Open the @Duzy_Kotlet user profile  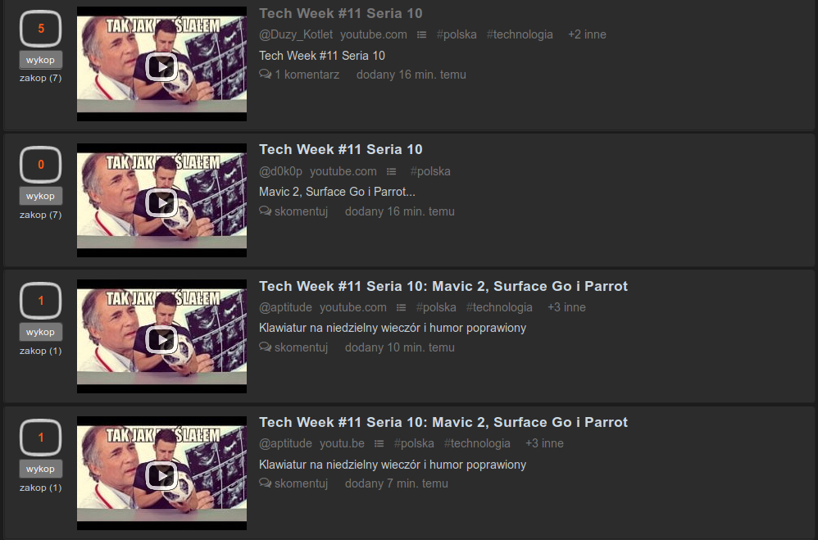pyautogui.click(x=296, y=34)
